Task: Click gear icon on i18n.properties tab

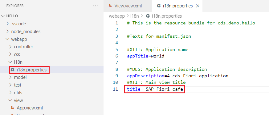Action: 159,6
